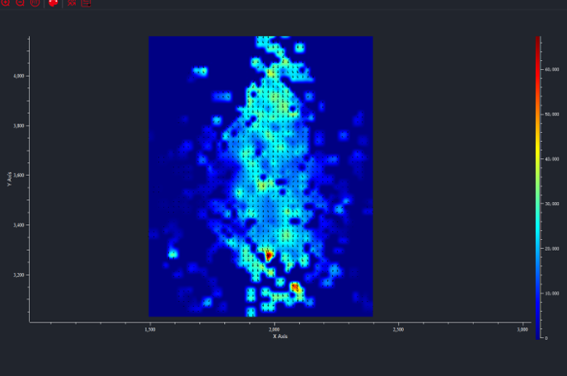Click the 2,000 tick on X axis
567x376 pixels.
(274, 329)
